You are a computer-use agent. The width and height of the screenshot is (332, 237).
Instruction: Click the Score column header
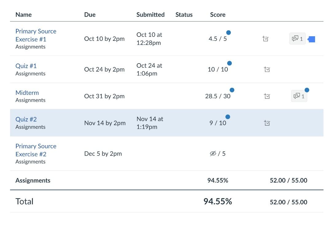pos(218,15)
